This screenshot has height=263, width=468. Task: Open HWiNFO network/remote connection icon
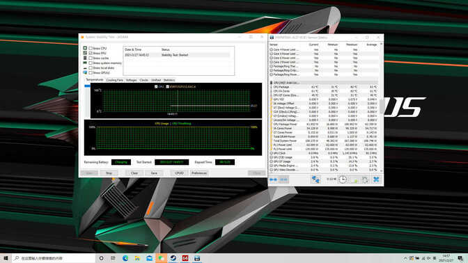[315, 180]
